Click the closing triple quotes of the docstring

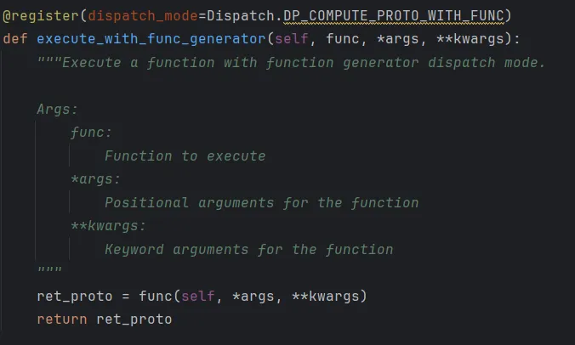(49, 270)
